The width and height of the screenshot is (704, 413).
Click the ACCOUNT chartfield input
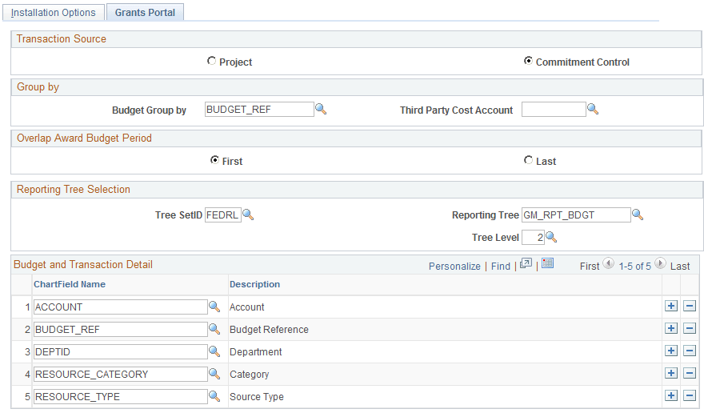pos(120,307)
